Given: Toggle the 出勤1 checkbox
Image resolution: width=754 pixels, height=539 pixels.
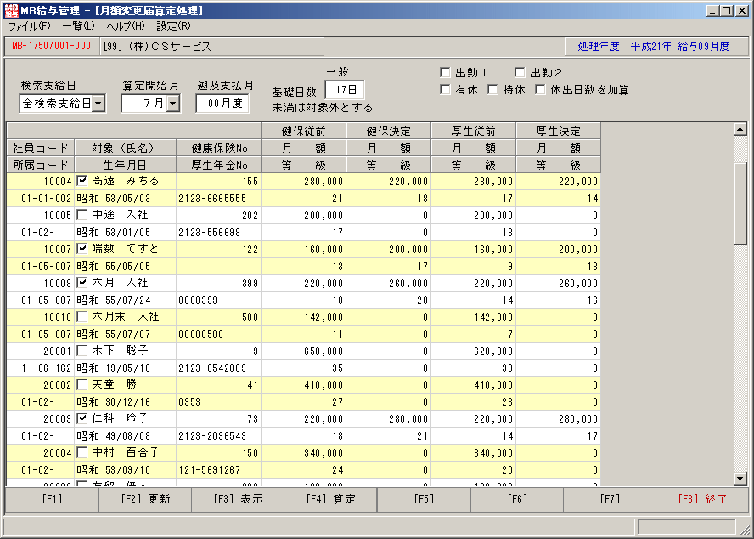Looking at the screenshot, I should [x=445, y=73].
